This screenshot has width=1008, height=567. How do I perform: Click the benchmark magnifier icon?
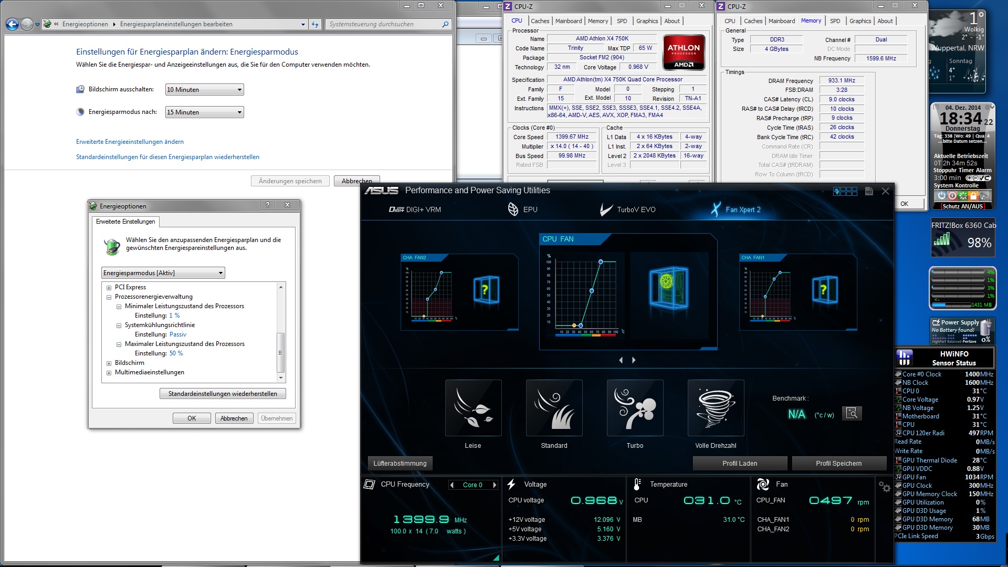[x=852, y=413]
